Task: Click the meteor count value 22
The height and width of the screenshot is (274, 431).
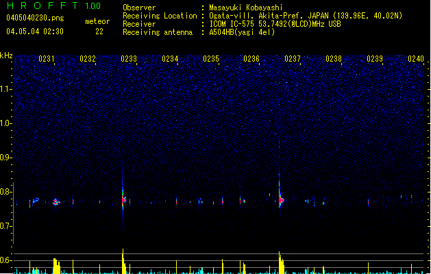Action: [x=99, y=32]
